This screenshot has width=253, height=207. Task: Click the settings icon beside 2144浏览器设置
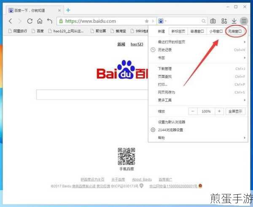pyautogui.click(x=153, y=130)
